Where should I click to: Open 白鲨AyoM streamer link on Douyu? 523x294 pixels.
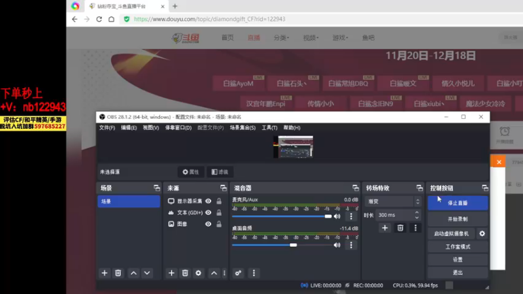[x=239, y=84]
